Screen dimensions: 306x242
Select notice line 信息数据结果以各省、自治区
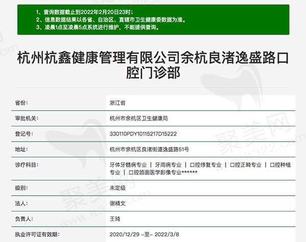[111, 20]
